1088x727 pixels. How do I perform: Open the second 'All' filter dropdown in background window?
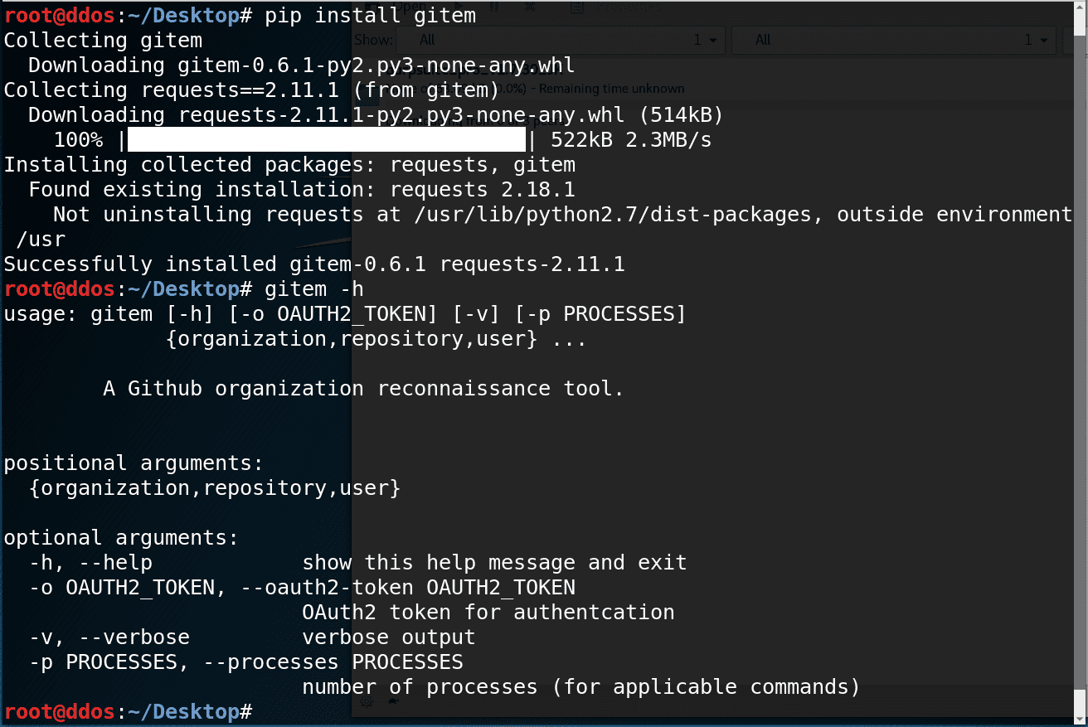click(x=893, y=40)
